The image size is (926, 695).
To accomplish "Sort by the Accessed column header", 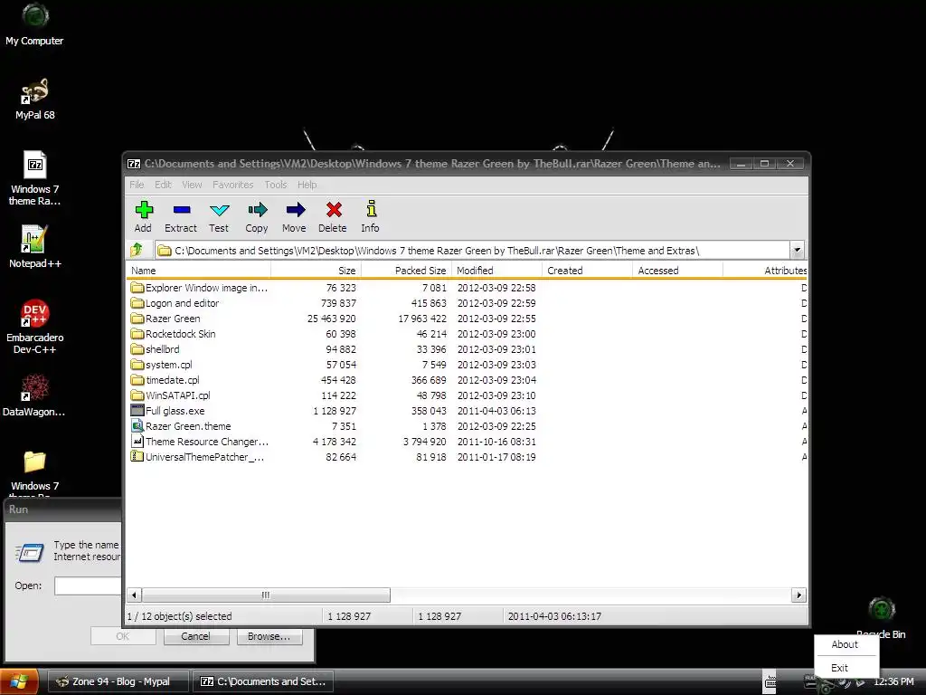I will tap(677, 270).
